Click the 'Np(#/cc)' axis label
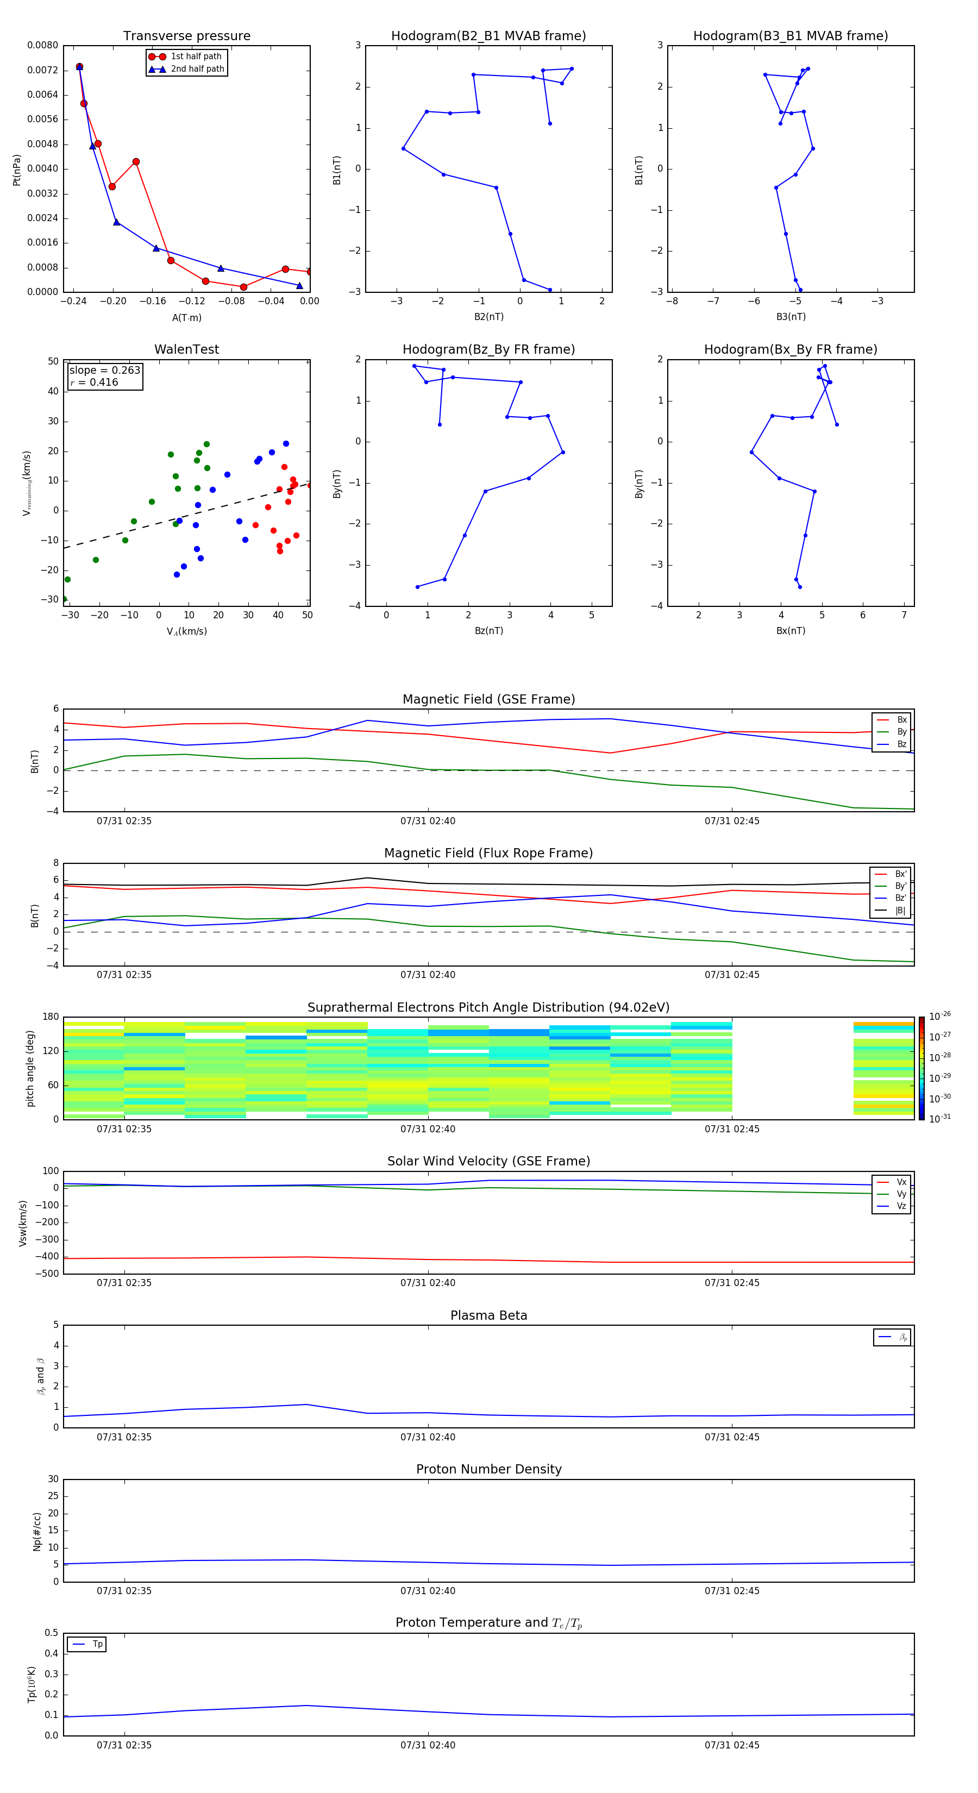This screenshot has height=1793, width=978. coord(37,1531)
